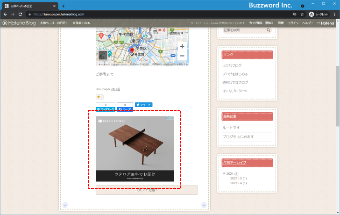Click the bookmark count box showing 0
Image resolution: width=340 pixels, height=215 pixels.
(106, 105)
